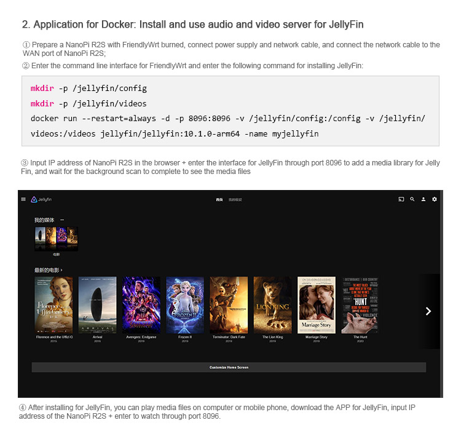Click the Customize Home Screen button
The image size is (461, 447).
229,367
